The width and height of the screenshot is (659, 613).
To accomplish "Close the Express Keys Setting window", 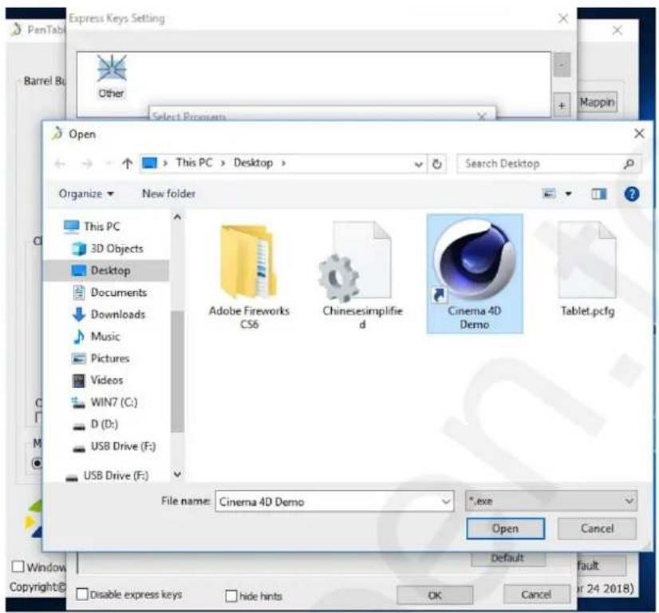I will [563, 18].
